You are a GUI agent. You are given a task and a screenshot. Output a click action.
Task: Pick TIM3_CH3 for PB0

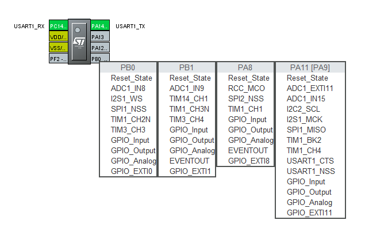[128, 130]
